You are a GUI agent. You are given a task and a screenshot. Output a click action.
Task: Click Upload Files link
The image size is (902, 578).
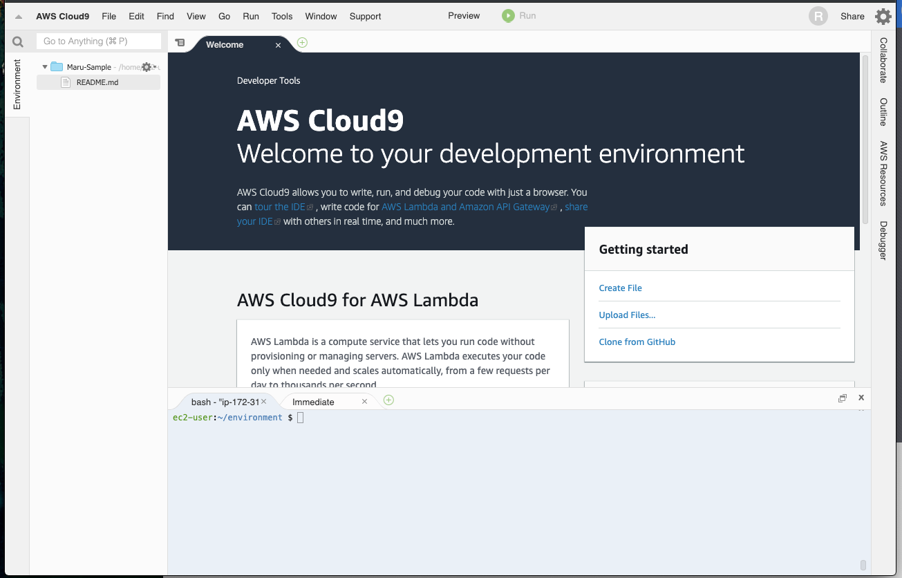coord(627,315)
